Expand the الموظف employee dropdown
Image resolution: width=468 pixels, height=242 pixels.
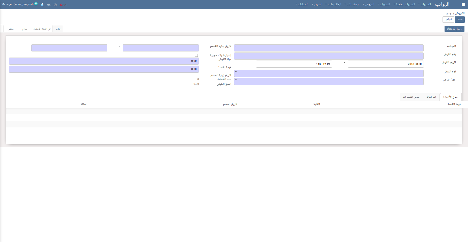[x=328, y=48]
